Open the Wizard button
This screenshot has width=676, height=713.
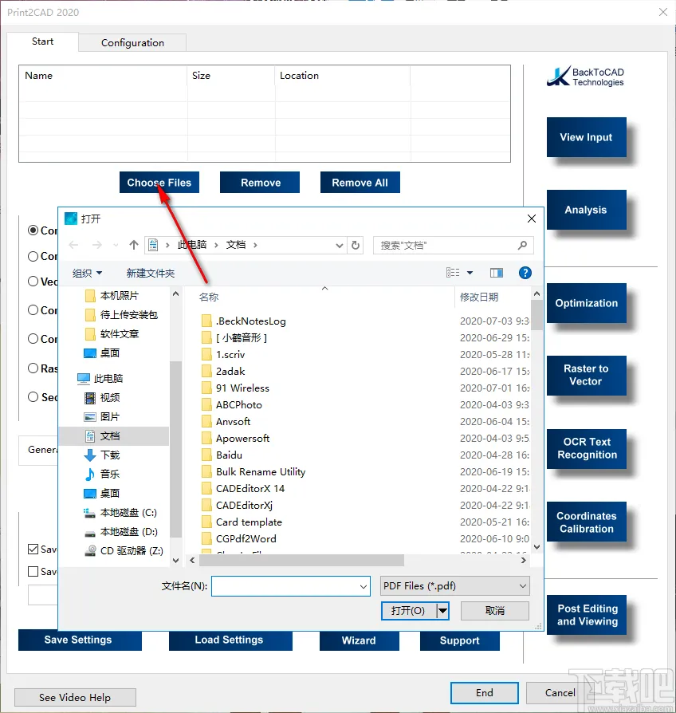click(x=360, y=640)
